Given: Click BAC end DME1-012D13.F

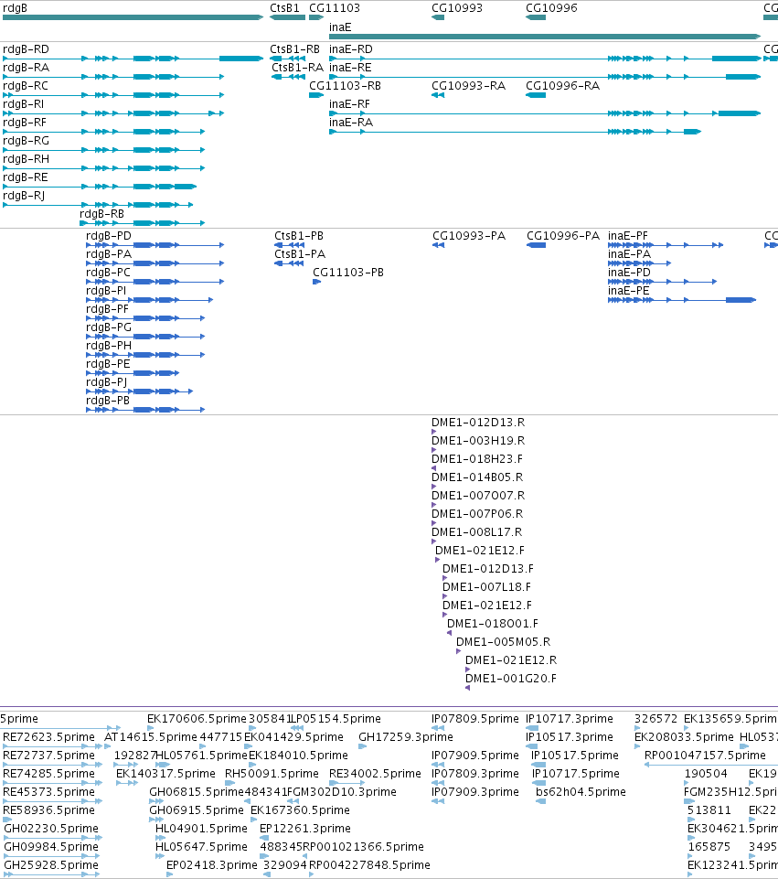Looking at the screenshot, I should [488, 569].
